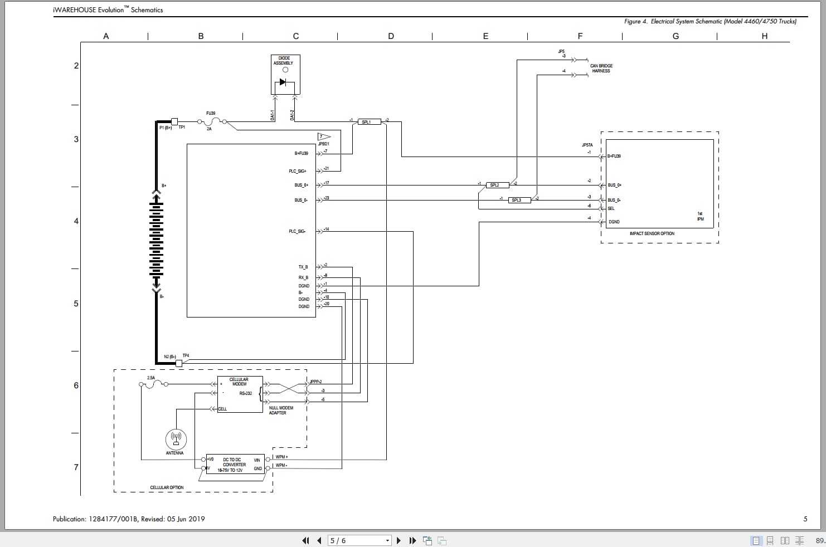Screen dimensions: 826x547
Task: Go to the previous page
Action: (x=319, y=540)
